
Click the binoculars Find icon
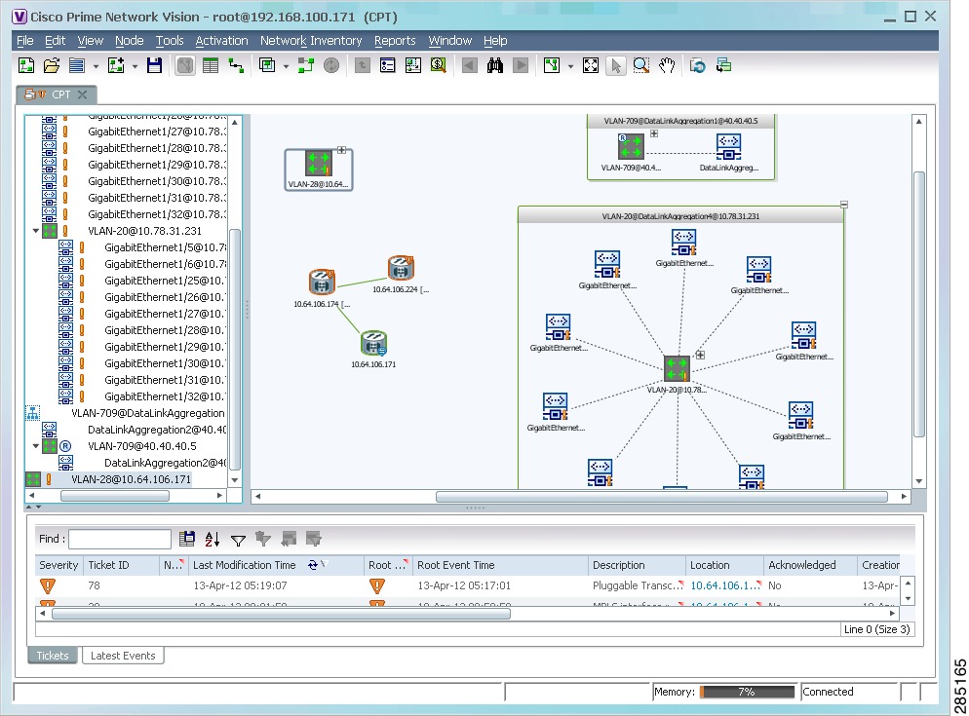point(495,65)
